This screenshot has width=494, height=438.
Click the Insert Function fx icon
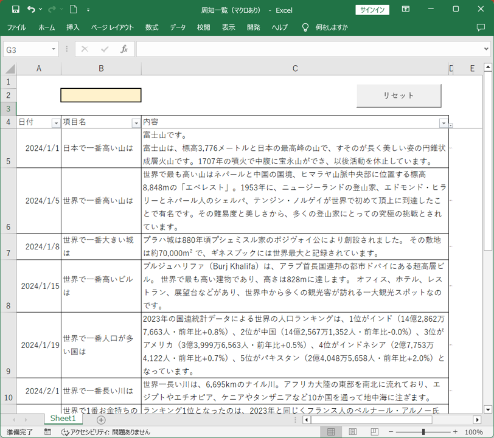point(123,49)
